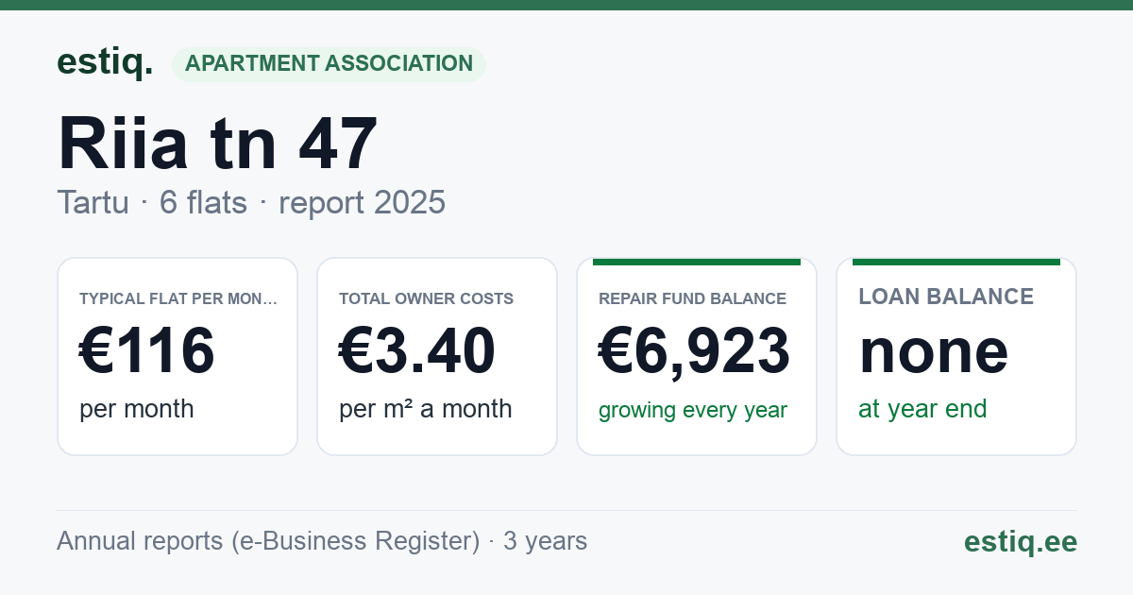Image resolution: width=1133 pixels, height=595 pixels.
Task: Click the LOAN BALANCE label
Action: (x=946, y=297)
